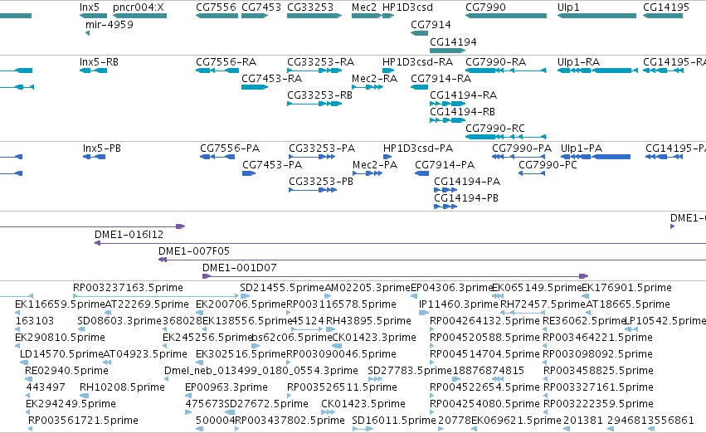Click the mir-4959 gene label
The height and width of the screenshot is (433, 706).
click(110, 24)
